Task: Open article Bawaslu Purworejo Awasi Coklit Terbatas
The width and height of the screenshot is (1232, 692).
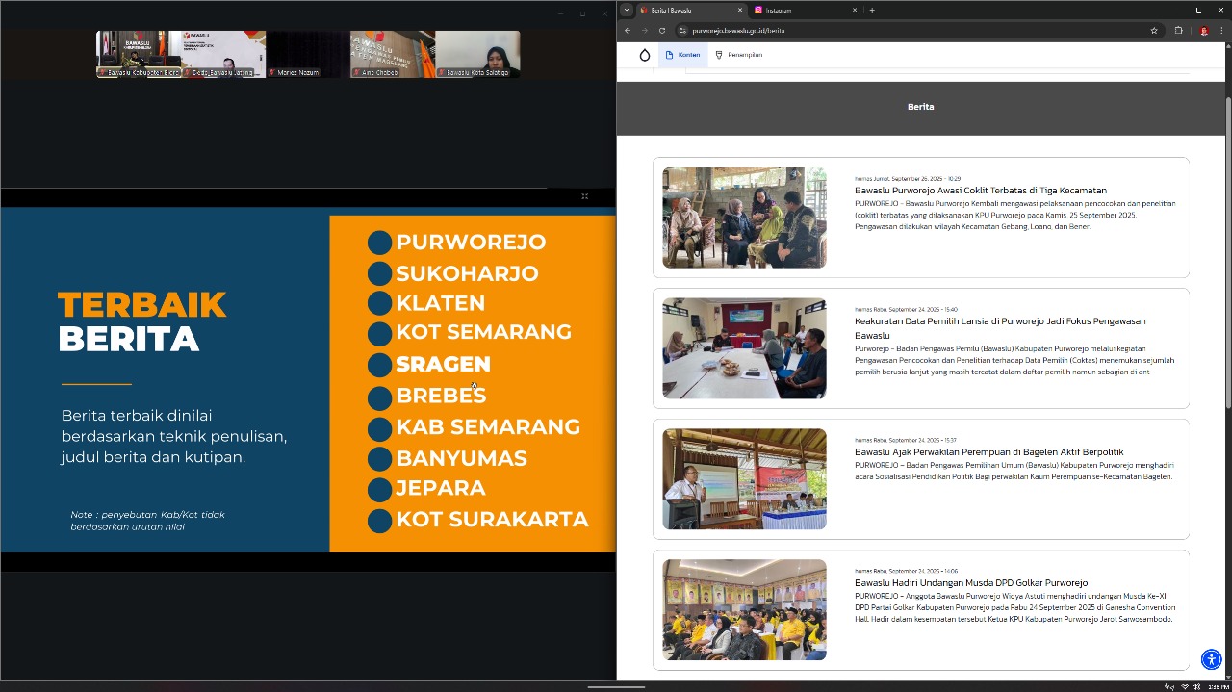Action: point(980,191)
